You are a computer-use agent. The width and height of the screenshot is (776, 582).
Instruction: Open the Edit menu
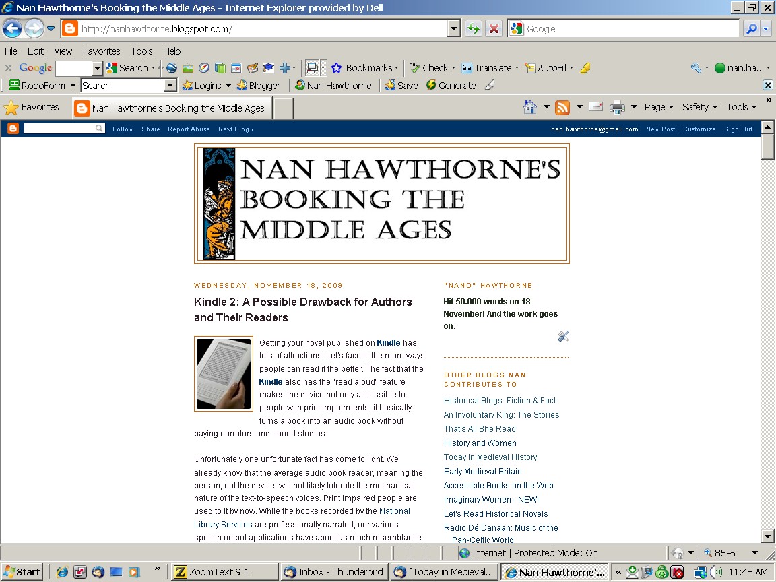35,51
